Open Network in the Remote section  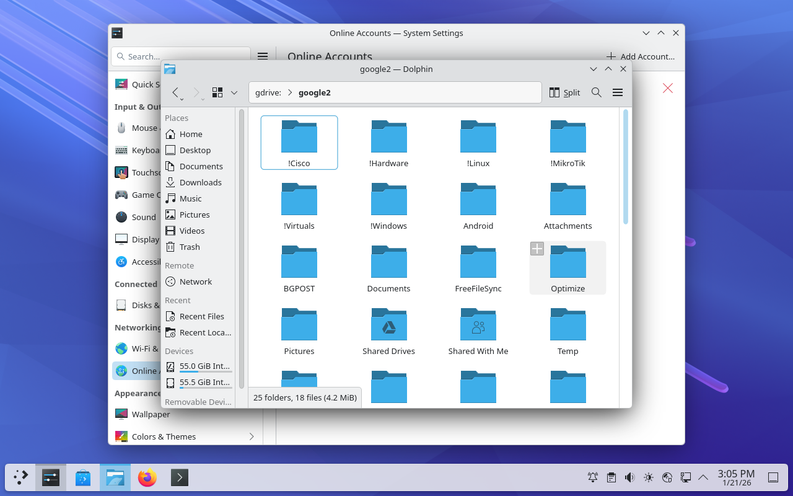tap(195, 281)
